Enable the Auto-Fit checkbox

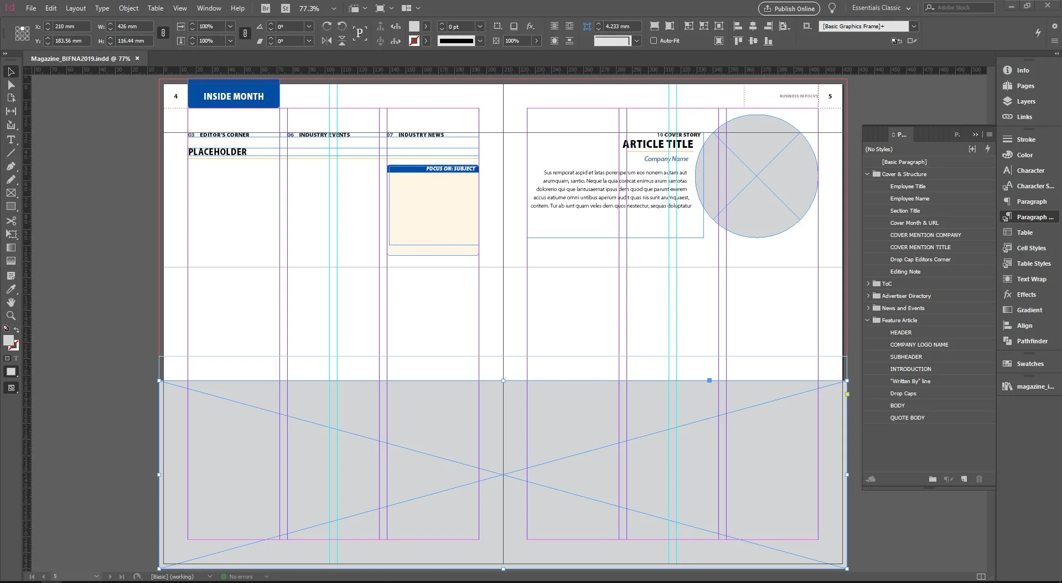pos(654,40)
